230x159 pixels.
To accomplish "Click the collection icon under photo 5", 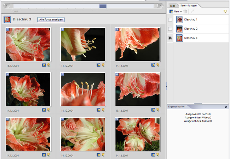I will tap(98, 110).
